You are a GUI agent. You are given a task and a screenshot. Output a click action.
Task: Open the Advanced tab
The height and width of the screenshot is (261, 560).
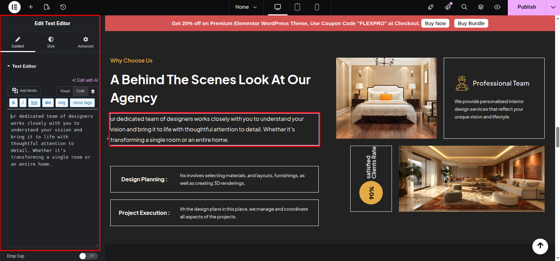[x=85, y=42]
